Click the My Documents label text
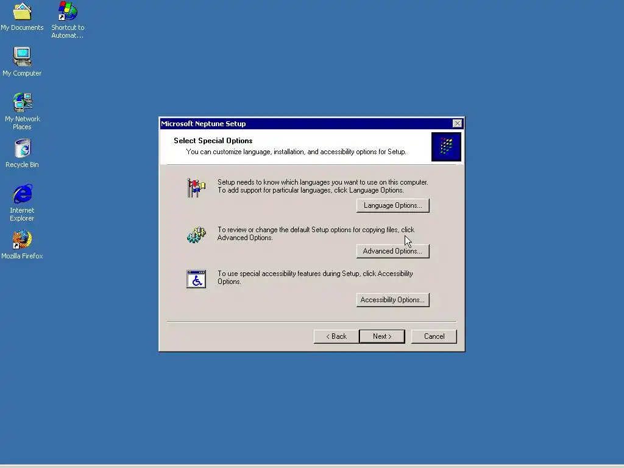This screenshot has width=624, height=468. point(23,27)
